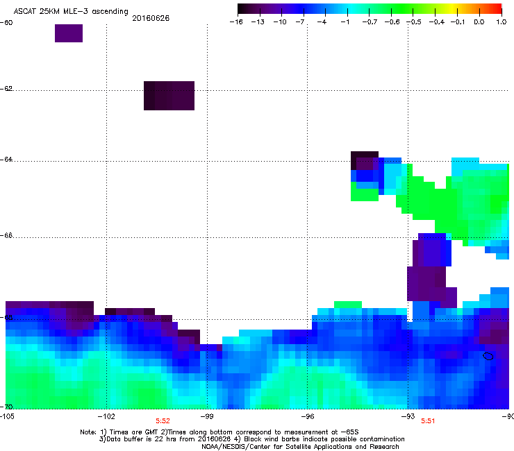This screenshot has height=451, width=514.
Task: Click the longitude axis label -93
Action: pyautogui.click(x=408, y=416)
